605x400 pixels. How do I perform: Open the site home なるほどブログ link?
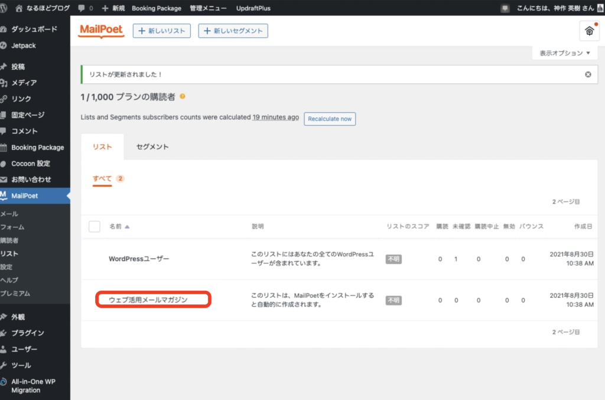(43, 8)
